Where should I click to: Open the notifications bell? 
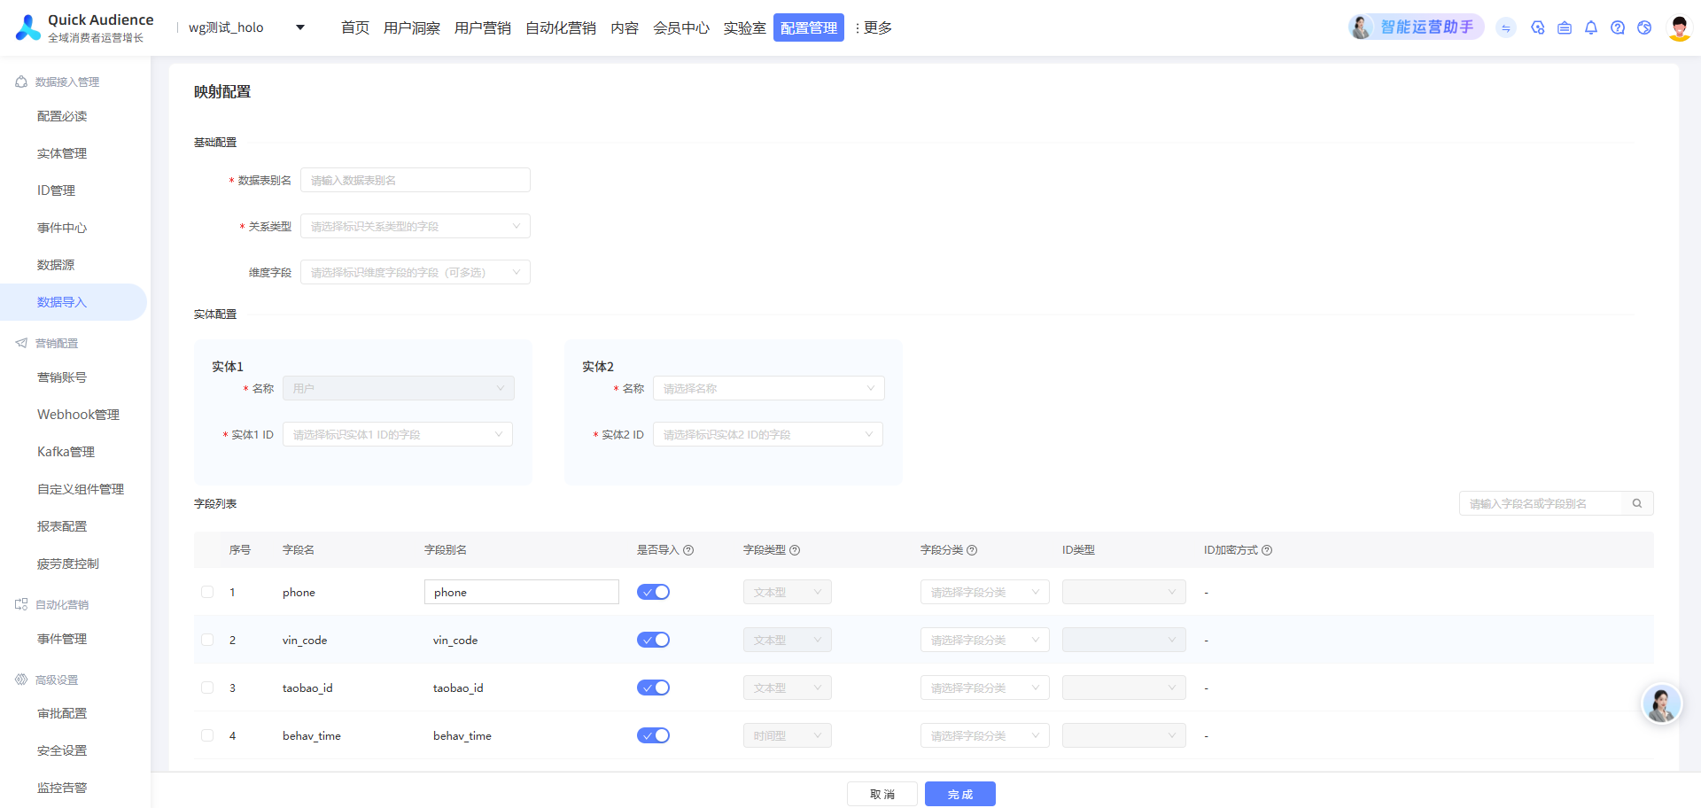point(1591,28)
